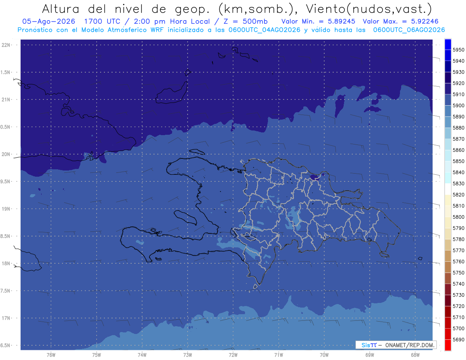Click the '20N' latitude label

6,154
